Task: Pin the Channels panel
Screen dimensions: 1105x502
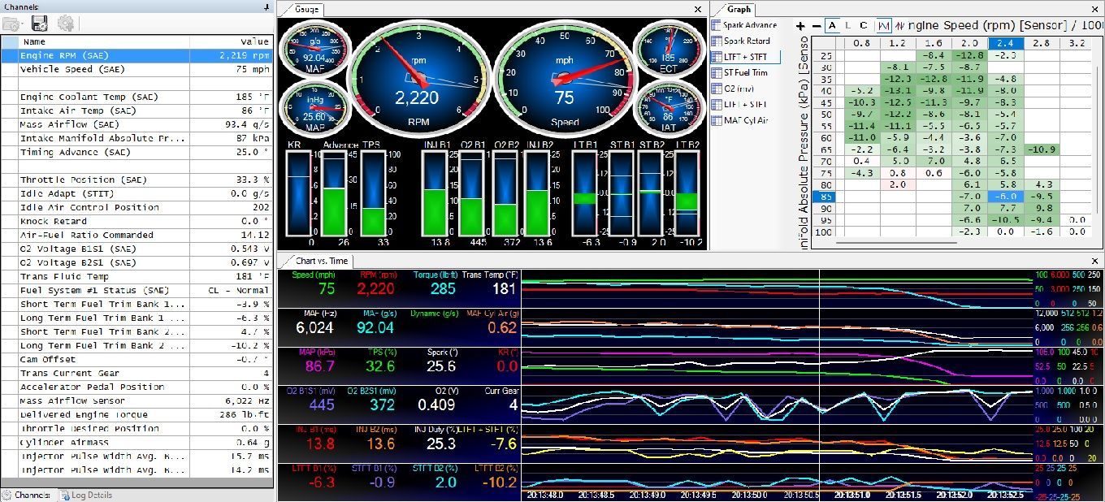Action: pyautogui.click(x=266, y=6)
